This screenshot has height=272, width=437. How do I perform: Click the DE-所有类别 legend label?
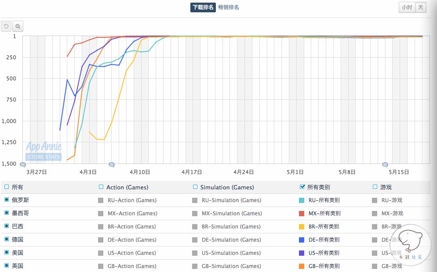(x=324, y=239)
